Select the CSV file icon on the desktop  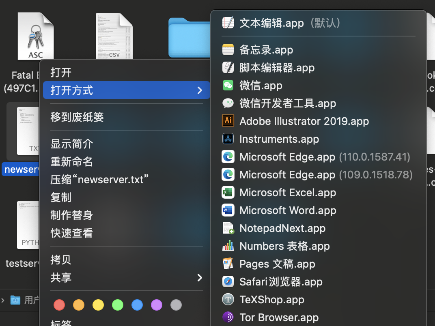pyautogui.click(x=114, y=36)
